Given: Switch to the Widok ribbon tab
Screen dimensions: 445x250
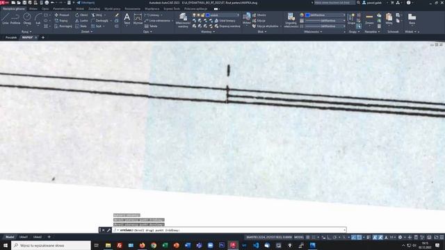Looking at the screenshot, I should [x=80, y=9].
